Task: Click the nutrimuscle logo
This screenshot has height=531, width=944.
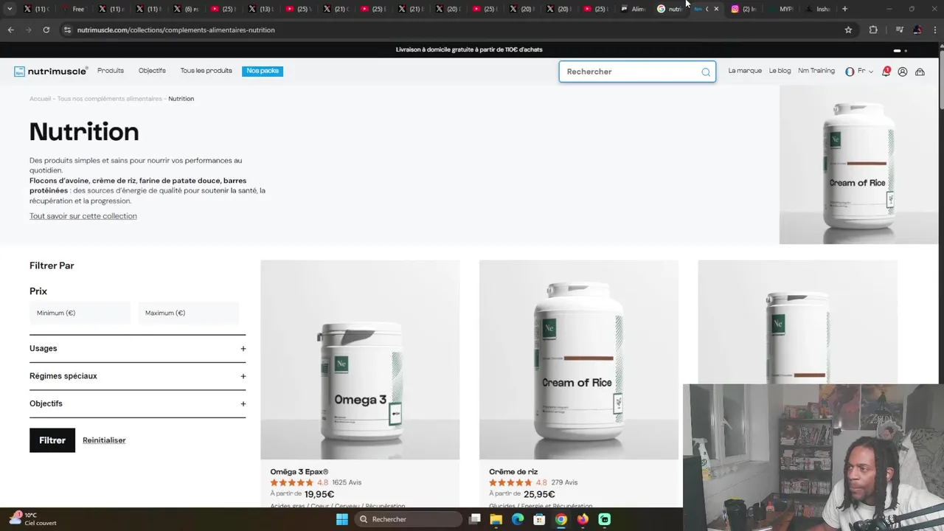Action: click(51, 72)
